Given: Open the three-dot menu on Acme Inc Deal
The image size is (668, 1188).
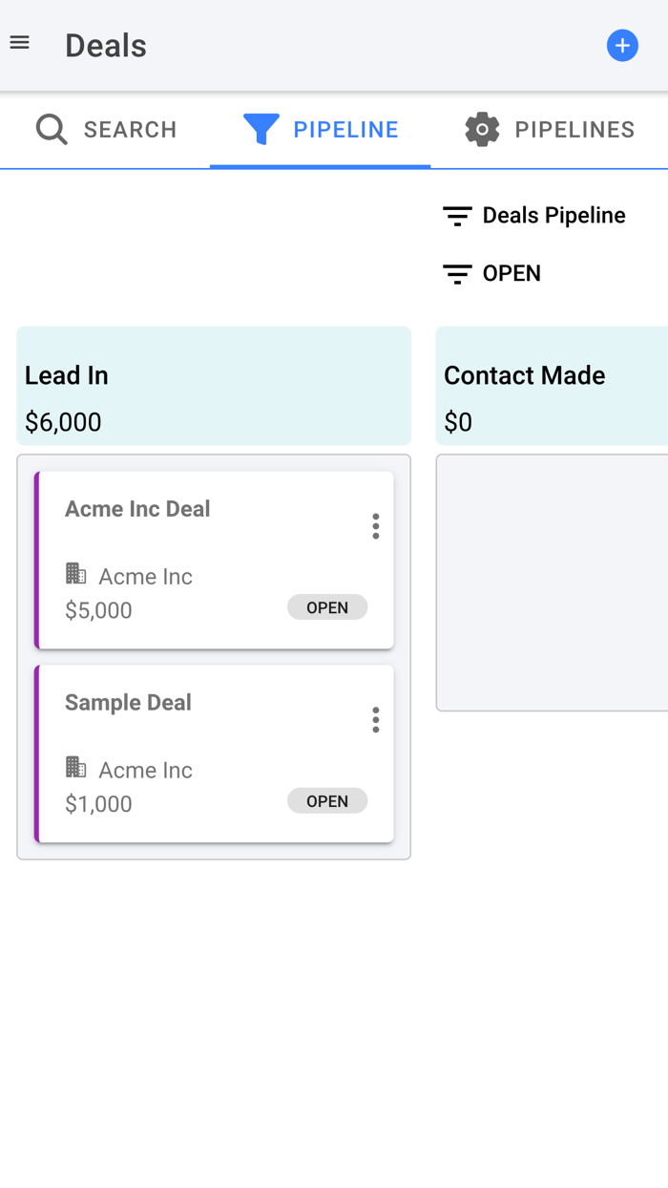Looking at the screenshot, I should 375,526.
